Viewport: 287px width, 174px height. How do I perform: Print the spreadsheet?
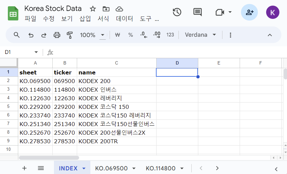tap(57, 35)
